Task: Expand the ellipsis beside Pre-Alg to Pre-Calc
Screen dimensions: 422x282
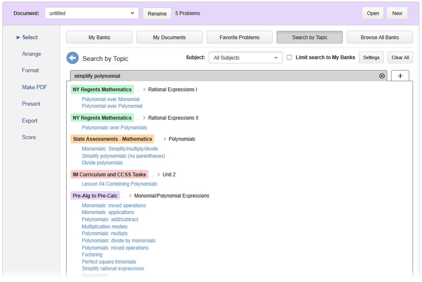Action: pyautogui.click(x=124, y=196)
